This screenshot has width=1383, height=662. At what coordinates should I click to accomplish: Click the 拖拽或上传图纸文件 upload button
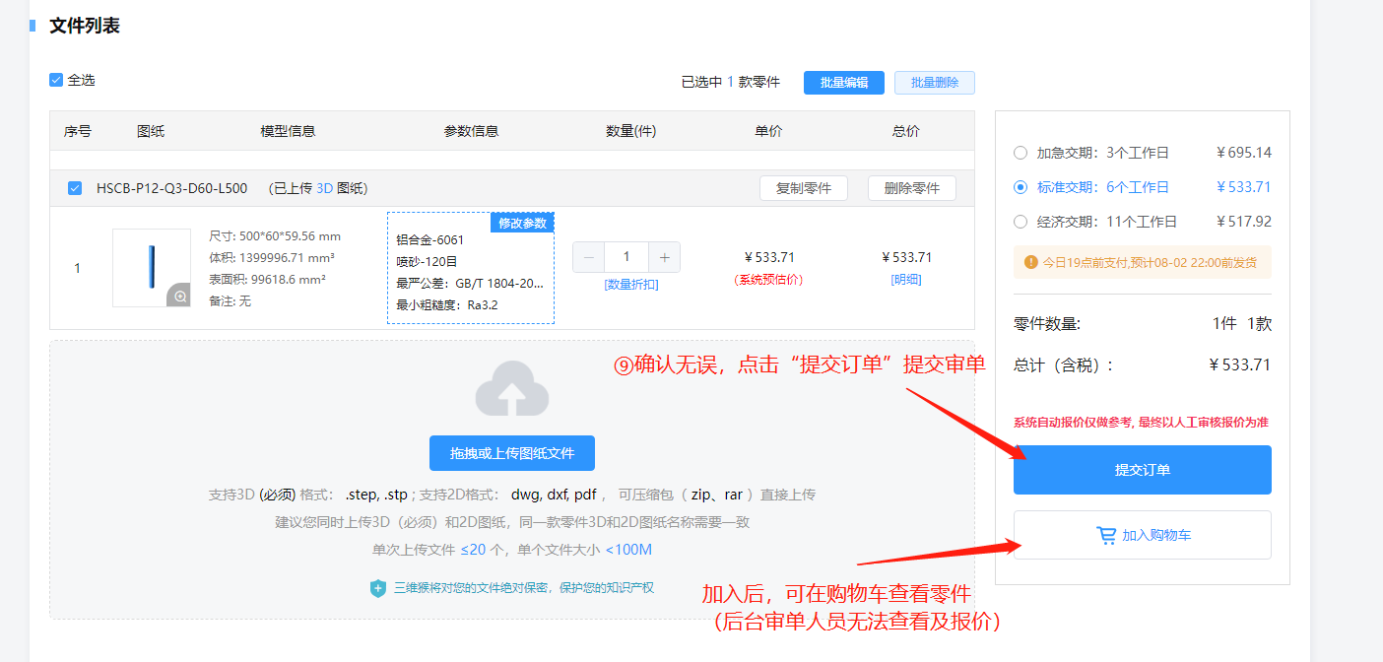(511, 453)
